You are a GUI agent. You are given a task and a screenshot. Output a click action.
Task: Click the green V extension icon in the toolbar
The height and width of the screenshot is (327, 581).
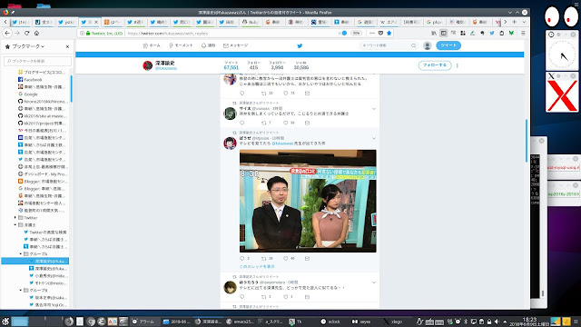[511, 33]
